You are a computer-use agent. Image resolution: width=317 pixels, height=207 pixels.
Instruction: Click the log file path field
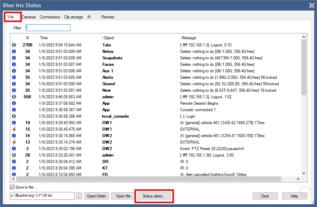[x=42, y=195]
